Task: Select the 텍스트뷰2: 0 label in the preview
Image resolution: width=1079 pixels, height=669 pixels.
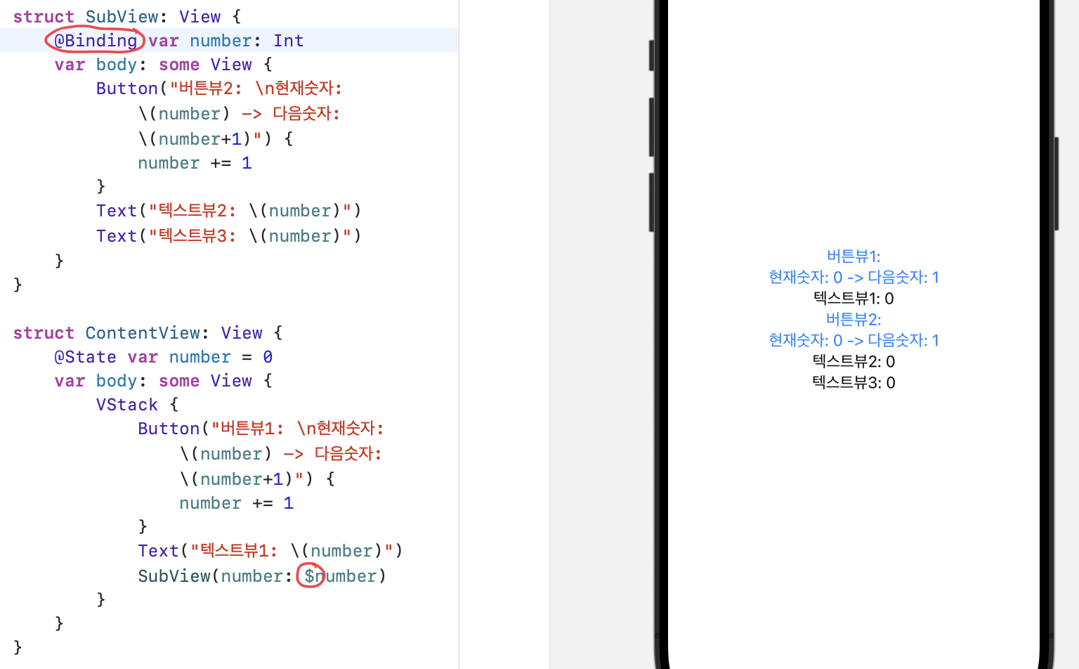Action: point(854,362)
